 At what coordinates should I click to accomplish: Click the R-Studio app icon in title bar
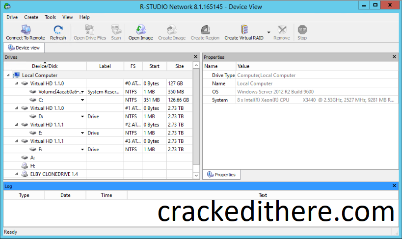pyautogui.click(x=7, y=6)
